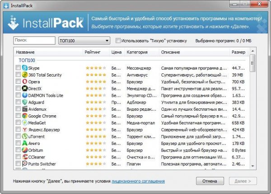Click the "Антивирус" category cell
Viewport: 271px width, 194px height.
[x=137, y=75]
